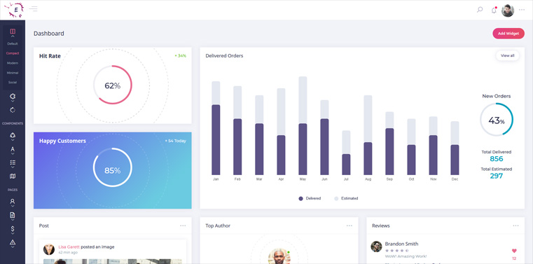Screen dimensions: 533x264
Task: Open the warning triangle sidebar icon
Action: pyautogui.click(x=13, y=242)
